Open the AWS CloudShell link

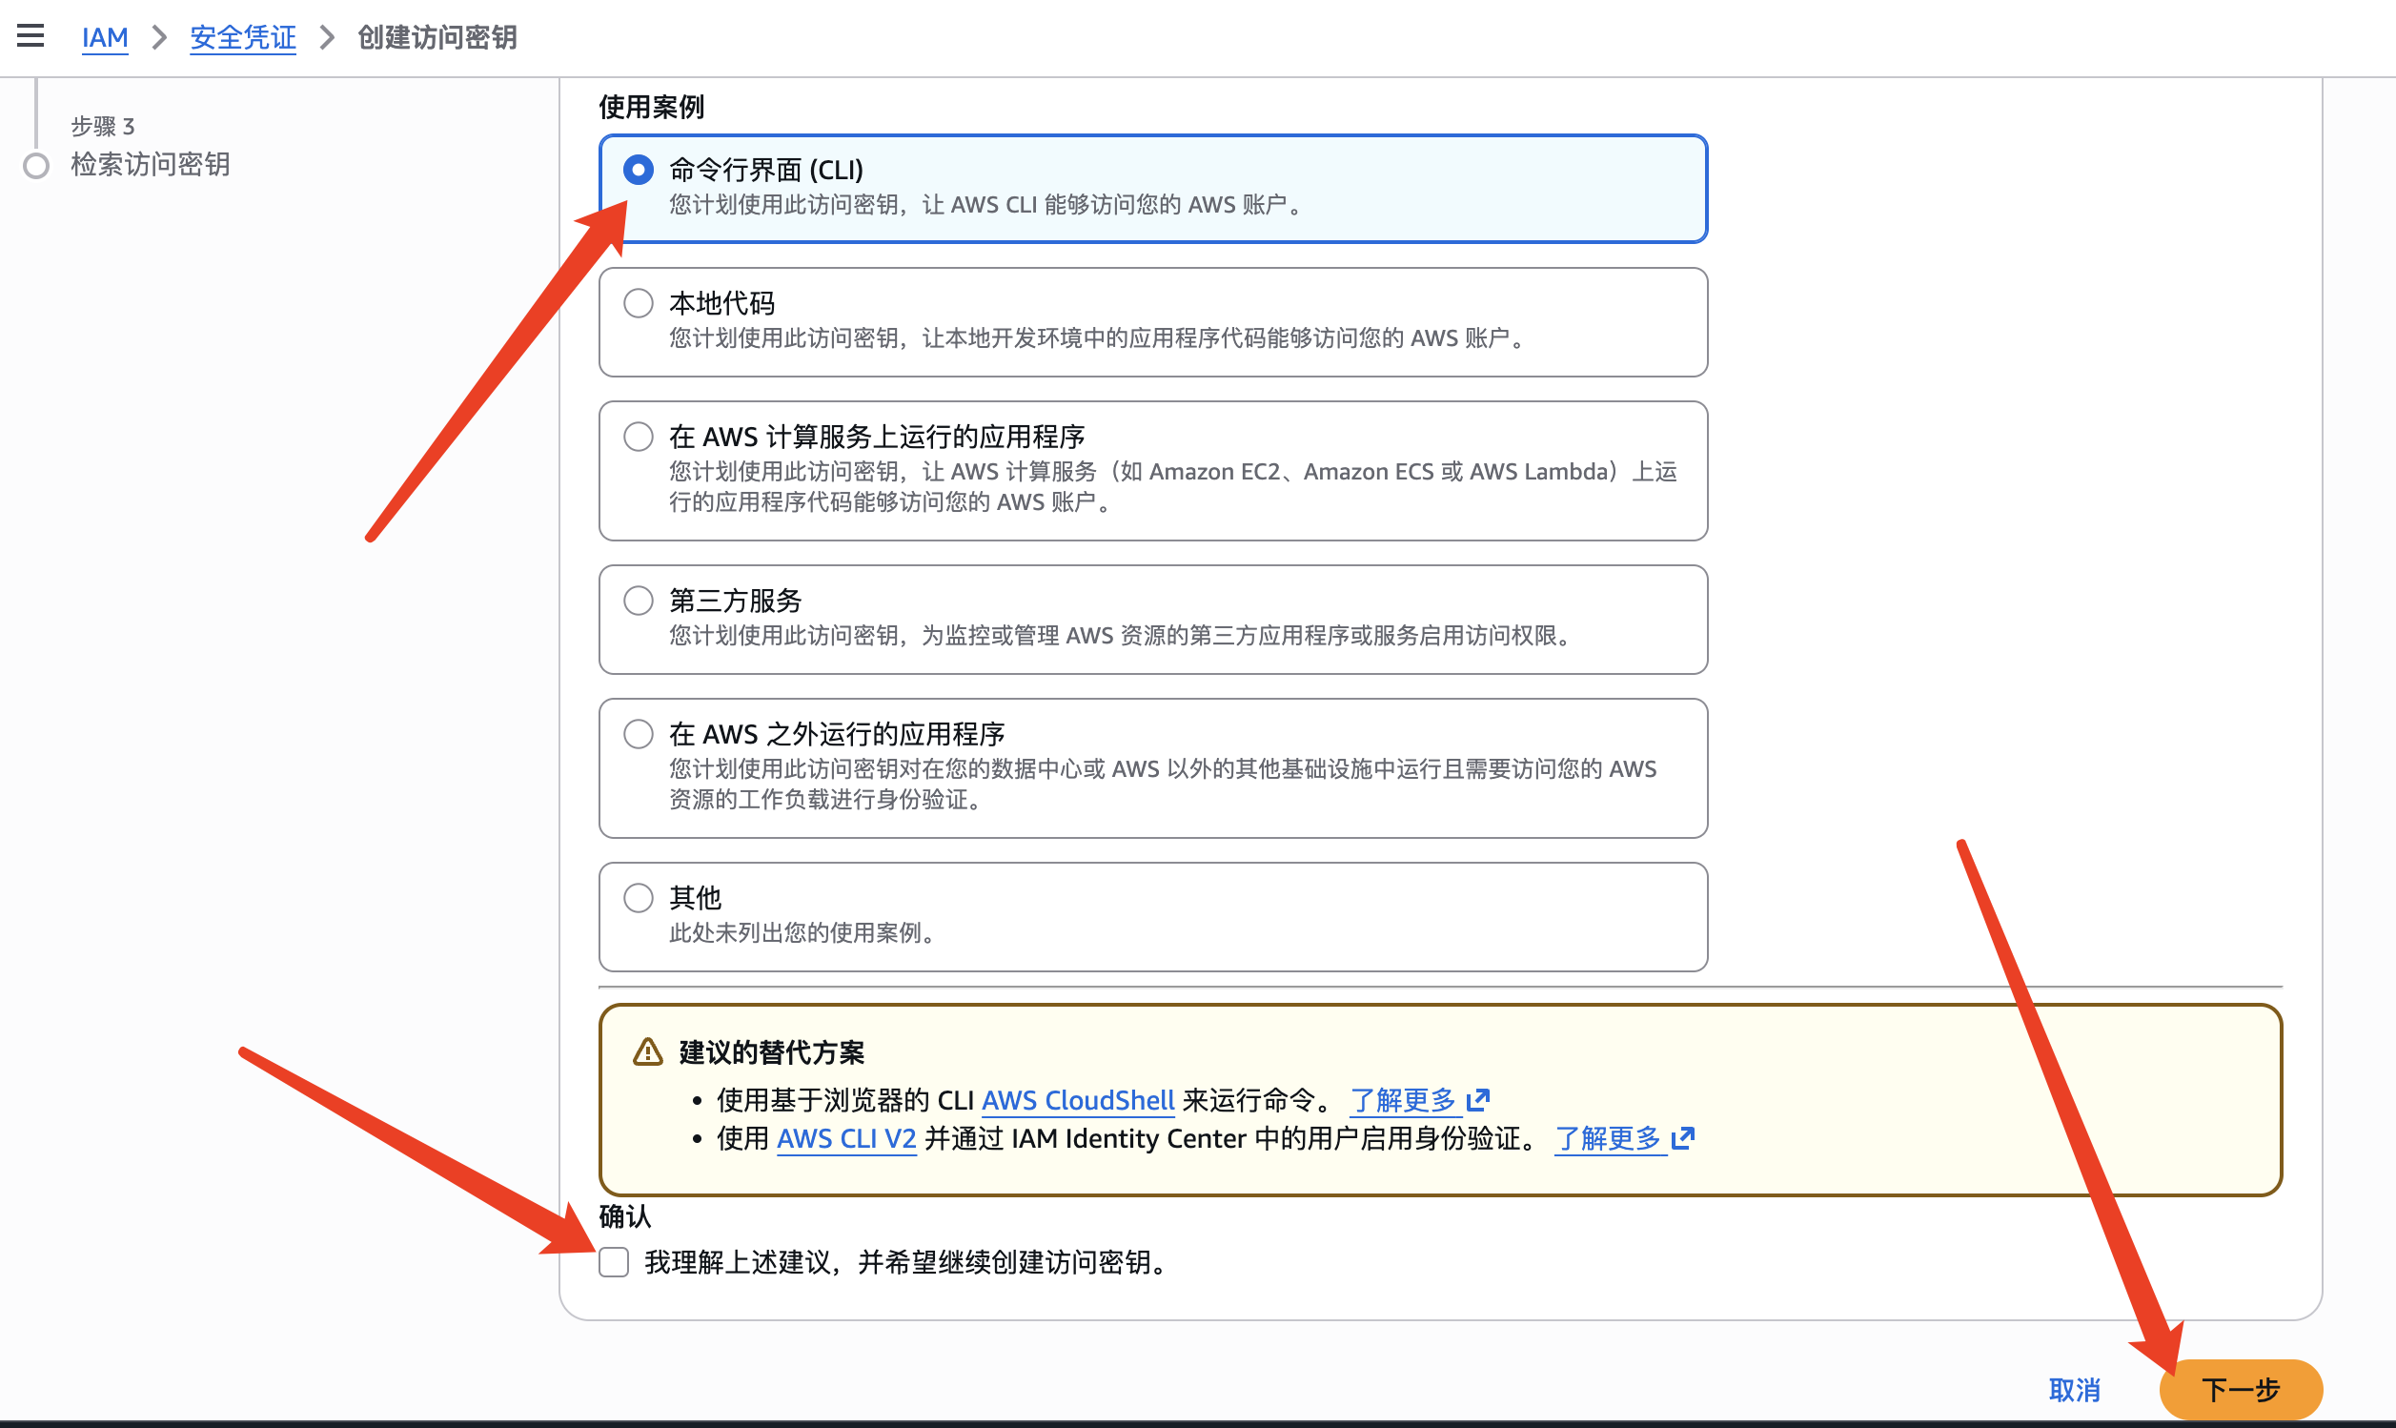1077,1100
